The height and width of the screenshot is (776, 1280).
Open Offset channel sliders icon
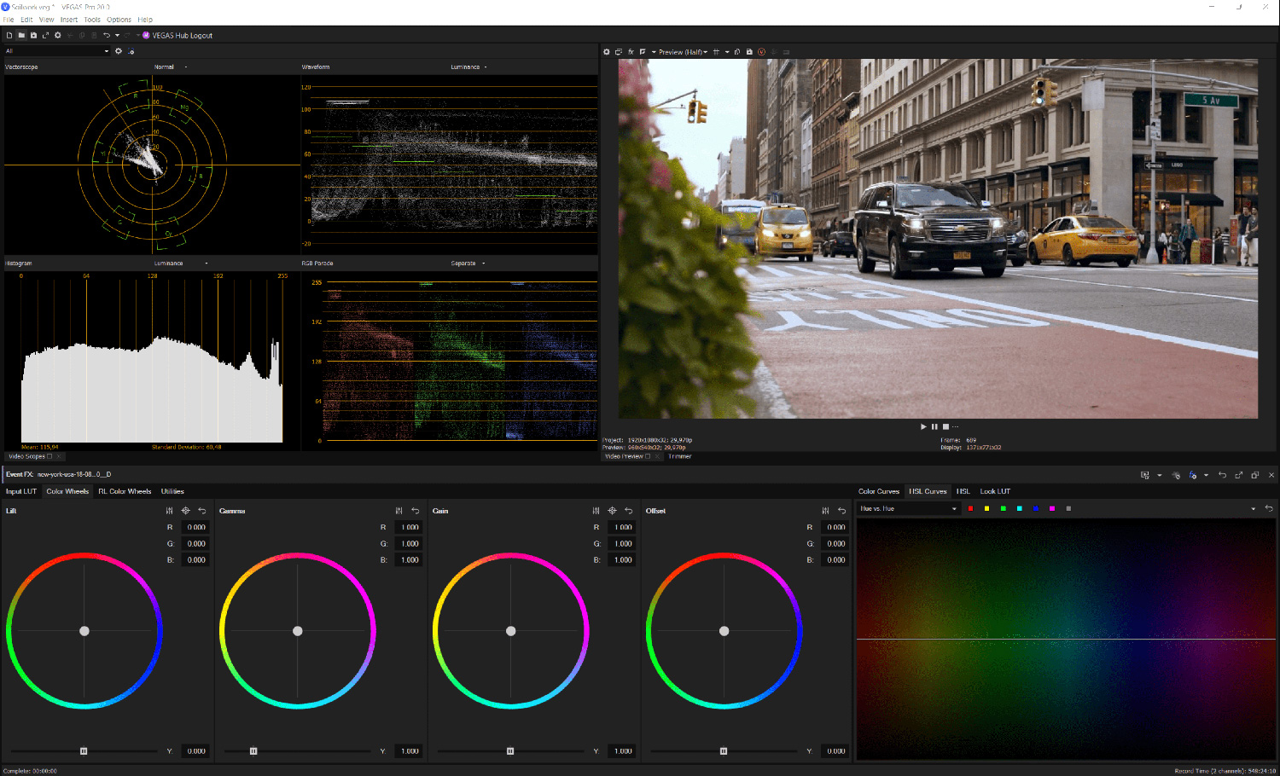[x=825, y=511]
